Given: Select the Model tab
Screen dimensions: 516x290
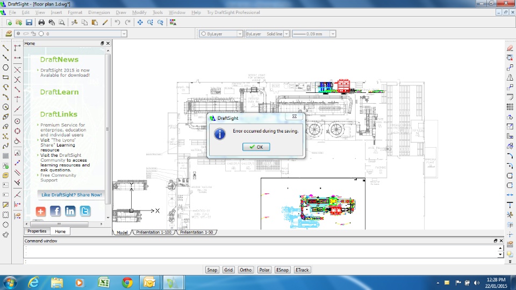Looking at the screenshot, I should 122,232.
